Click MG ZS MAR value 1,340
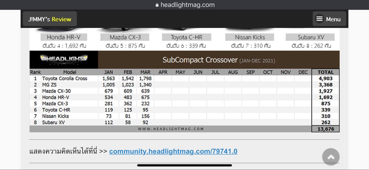369x170 pixels. (145, 85)
